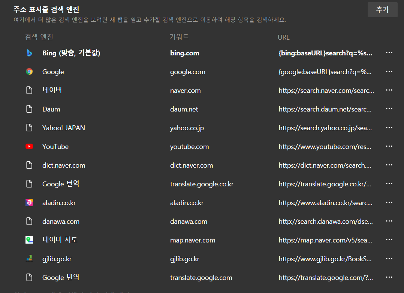Click the https://www.aladin.co.kr URL

pyautogui.click(x=325, y=203)
